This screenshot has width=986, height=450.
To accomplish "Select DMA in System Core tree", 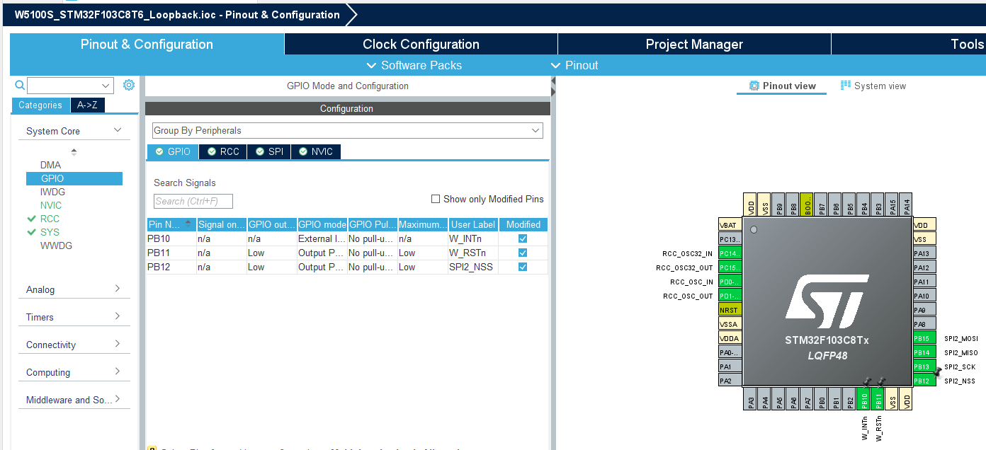I will [50, 165].
